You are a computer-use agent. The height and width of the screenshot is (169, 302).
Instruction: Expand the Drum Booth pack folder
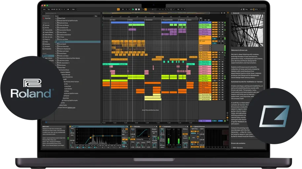[56, 44]
